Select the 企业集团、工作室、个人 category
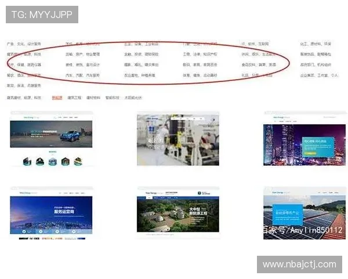This screenshot has width=348, height=279. click(x=319, y=75)
